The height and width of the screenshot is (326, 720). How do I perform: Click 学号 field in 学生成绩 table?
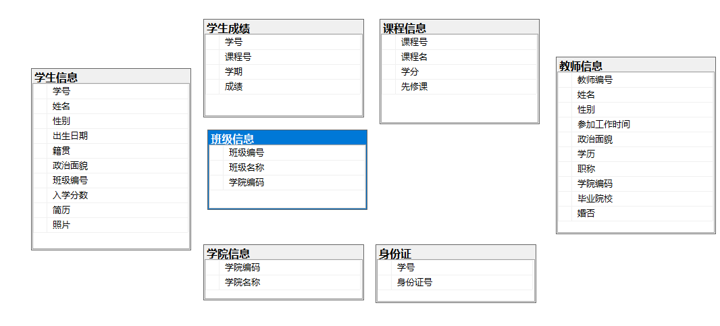(x=283, y=43)
